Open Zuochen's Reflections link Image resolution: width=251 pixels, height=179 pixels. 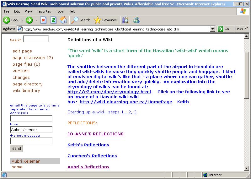pos(92,156)
